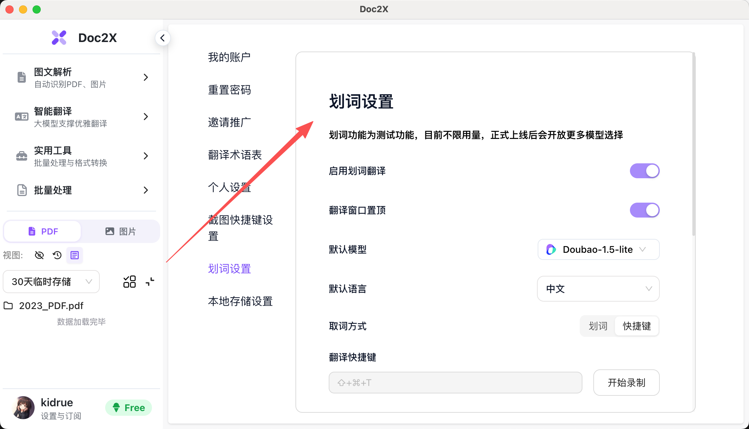Click the collapse/merge icon right of batch selection

pyautogui.click(x=150, y=282)
